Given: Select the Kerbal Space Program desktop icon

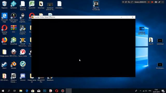Looking at the screenshot, I should [13, 18].
